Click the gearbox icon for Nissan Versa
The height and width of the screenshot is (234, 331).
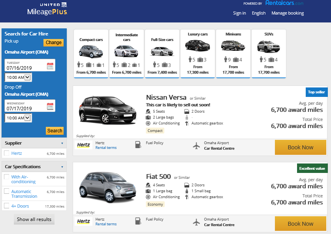(186, 123)
